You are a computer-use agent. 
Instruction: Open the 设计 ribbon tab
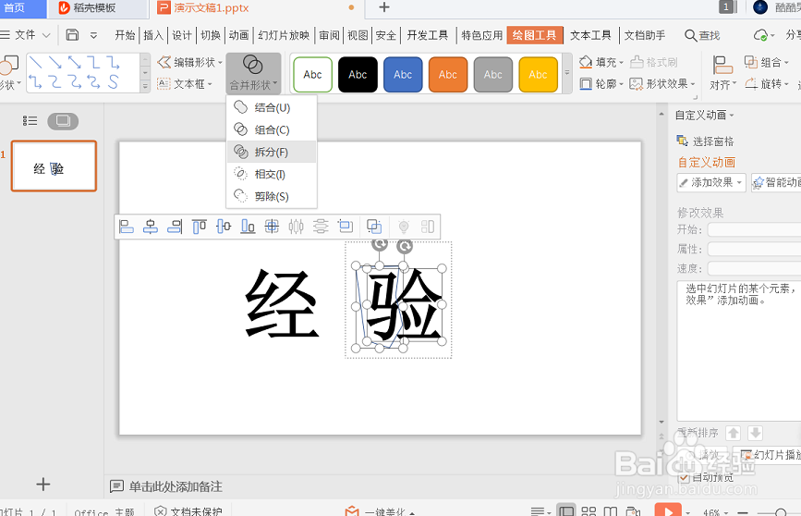click(181, 35)
